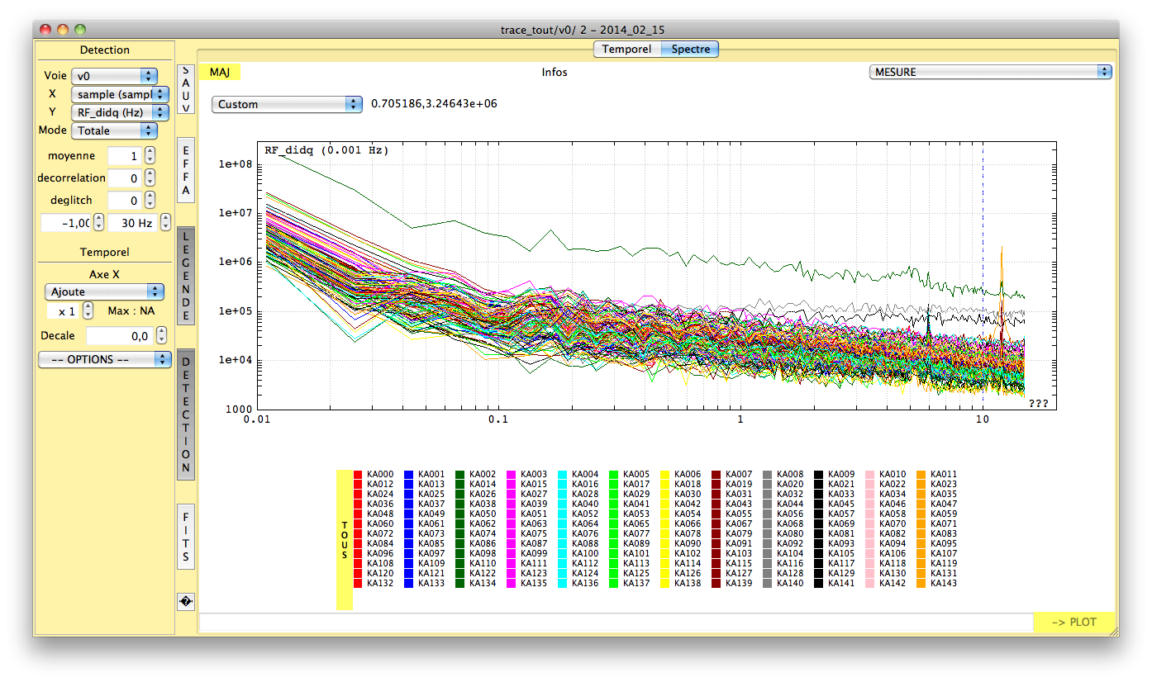Click the -> PLOT button
The image size is (1152, 682).
(x=1074, y=623)
